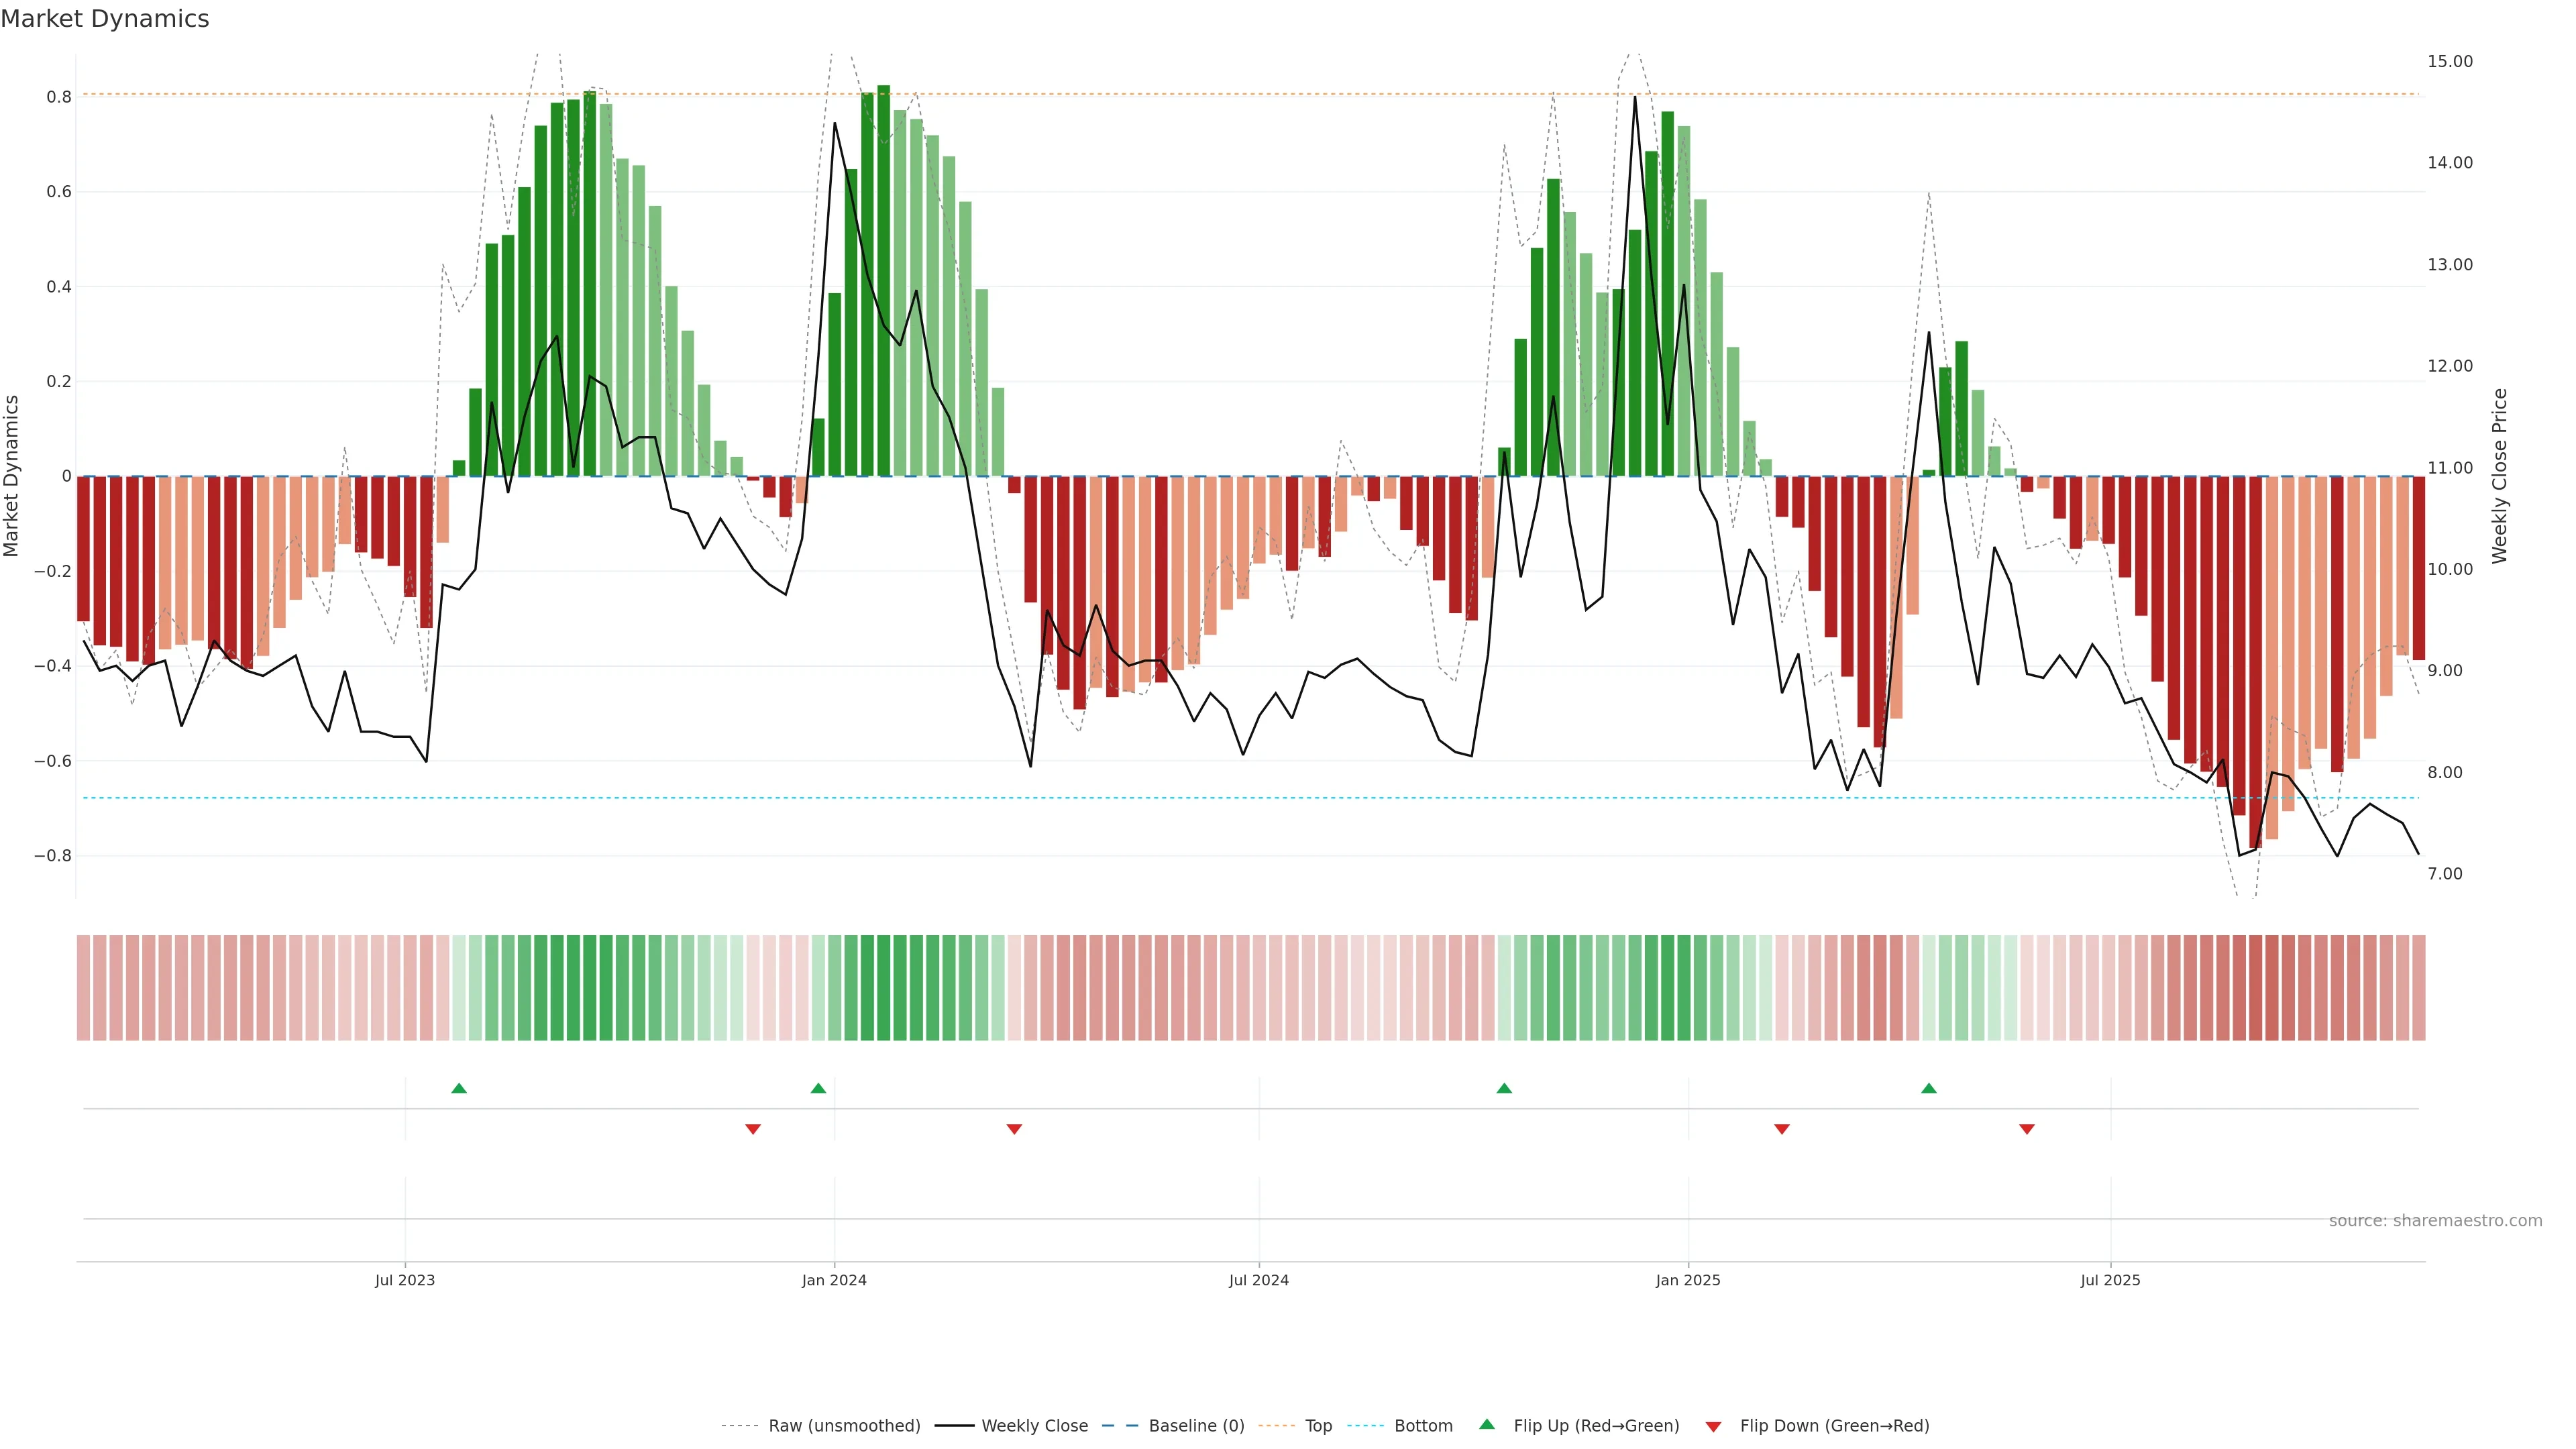The image size is (2576, 1449).
Task: Click the green flip-up triangle after Jul 2023
Action: click(x=459, y=1088)
